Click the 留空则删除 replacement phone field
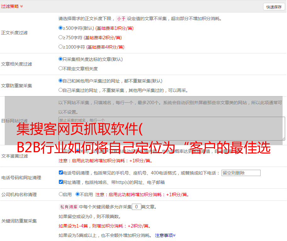287x241 pixels. pos(241,173)
